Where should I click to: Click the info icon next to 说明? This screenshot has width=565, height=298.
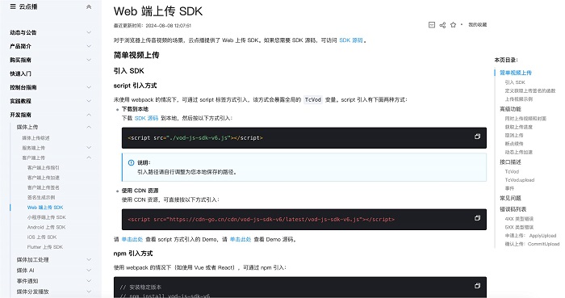(x=131, y=163)
